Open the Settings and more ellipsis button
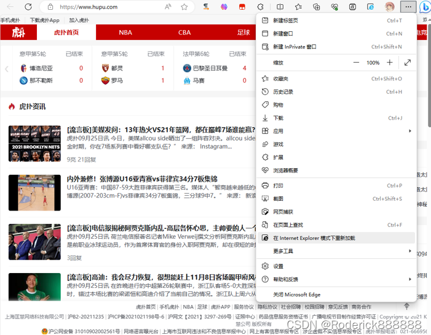The width and height of the screenshot is (431, 335). point(408,7)
